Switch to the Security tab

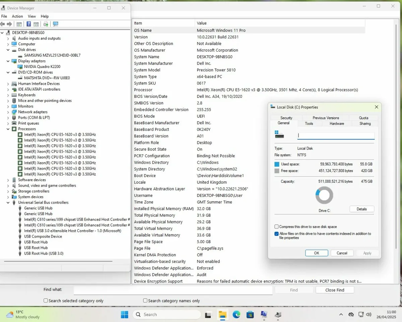coord(286,118)
